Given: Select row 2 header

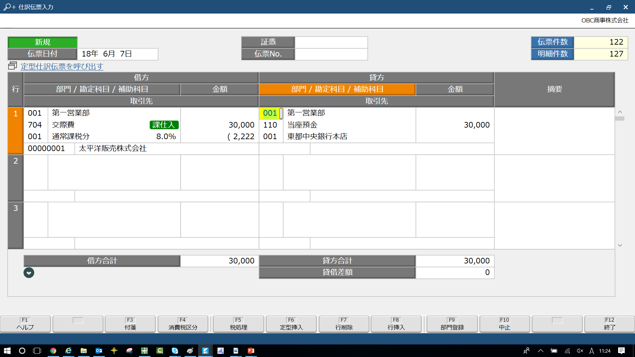Looking at the screenshot, I should click(16, 178).
